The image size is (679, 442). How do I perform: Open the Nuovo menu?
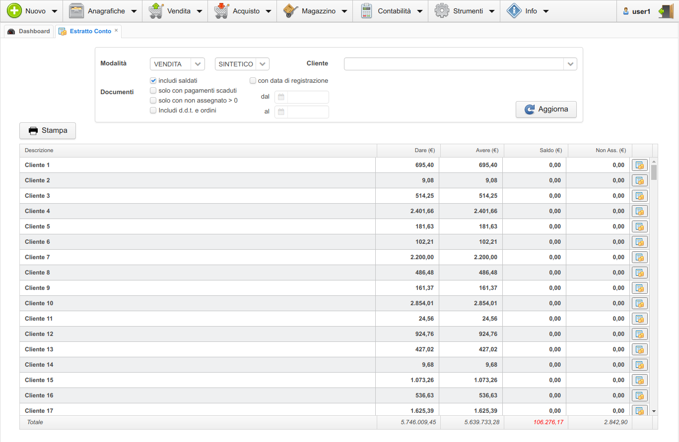pyautogui.click(x=32, y=11)
